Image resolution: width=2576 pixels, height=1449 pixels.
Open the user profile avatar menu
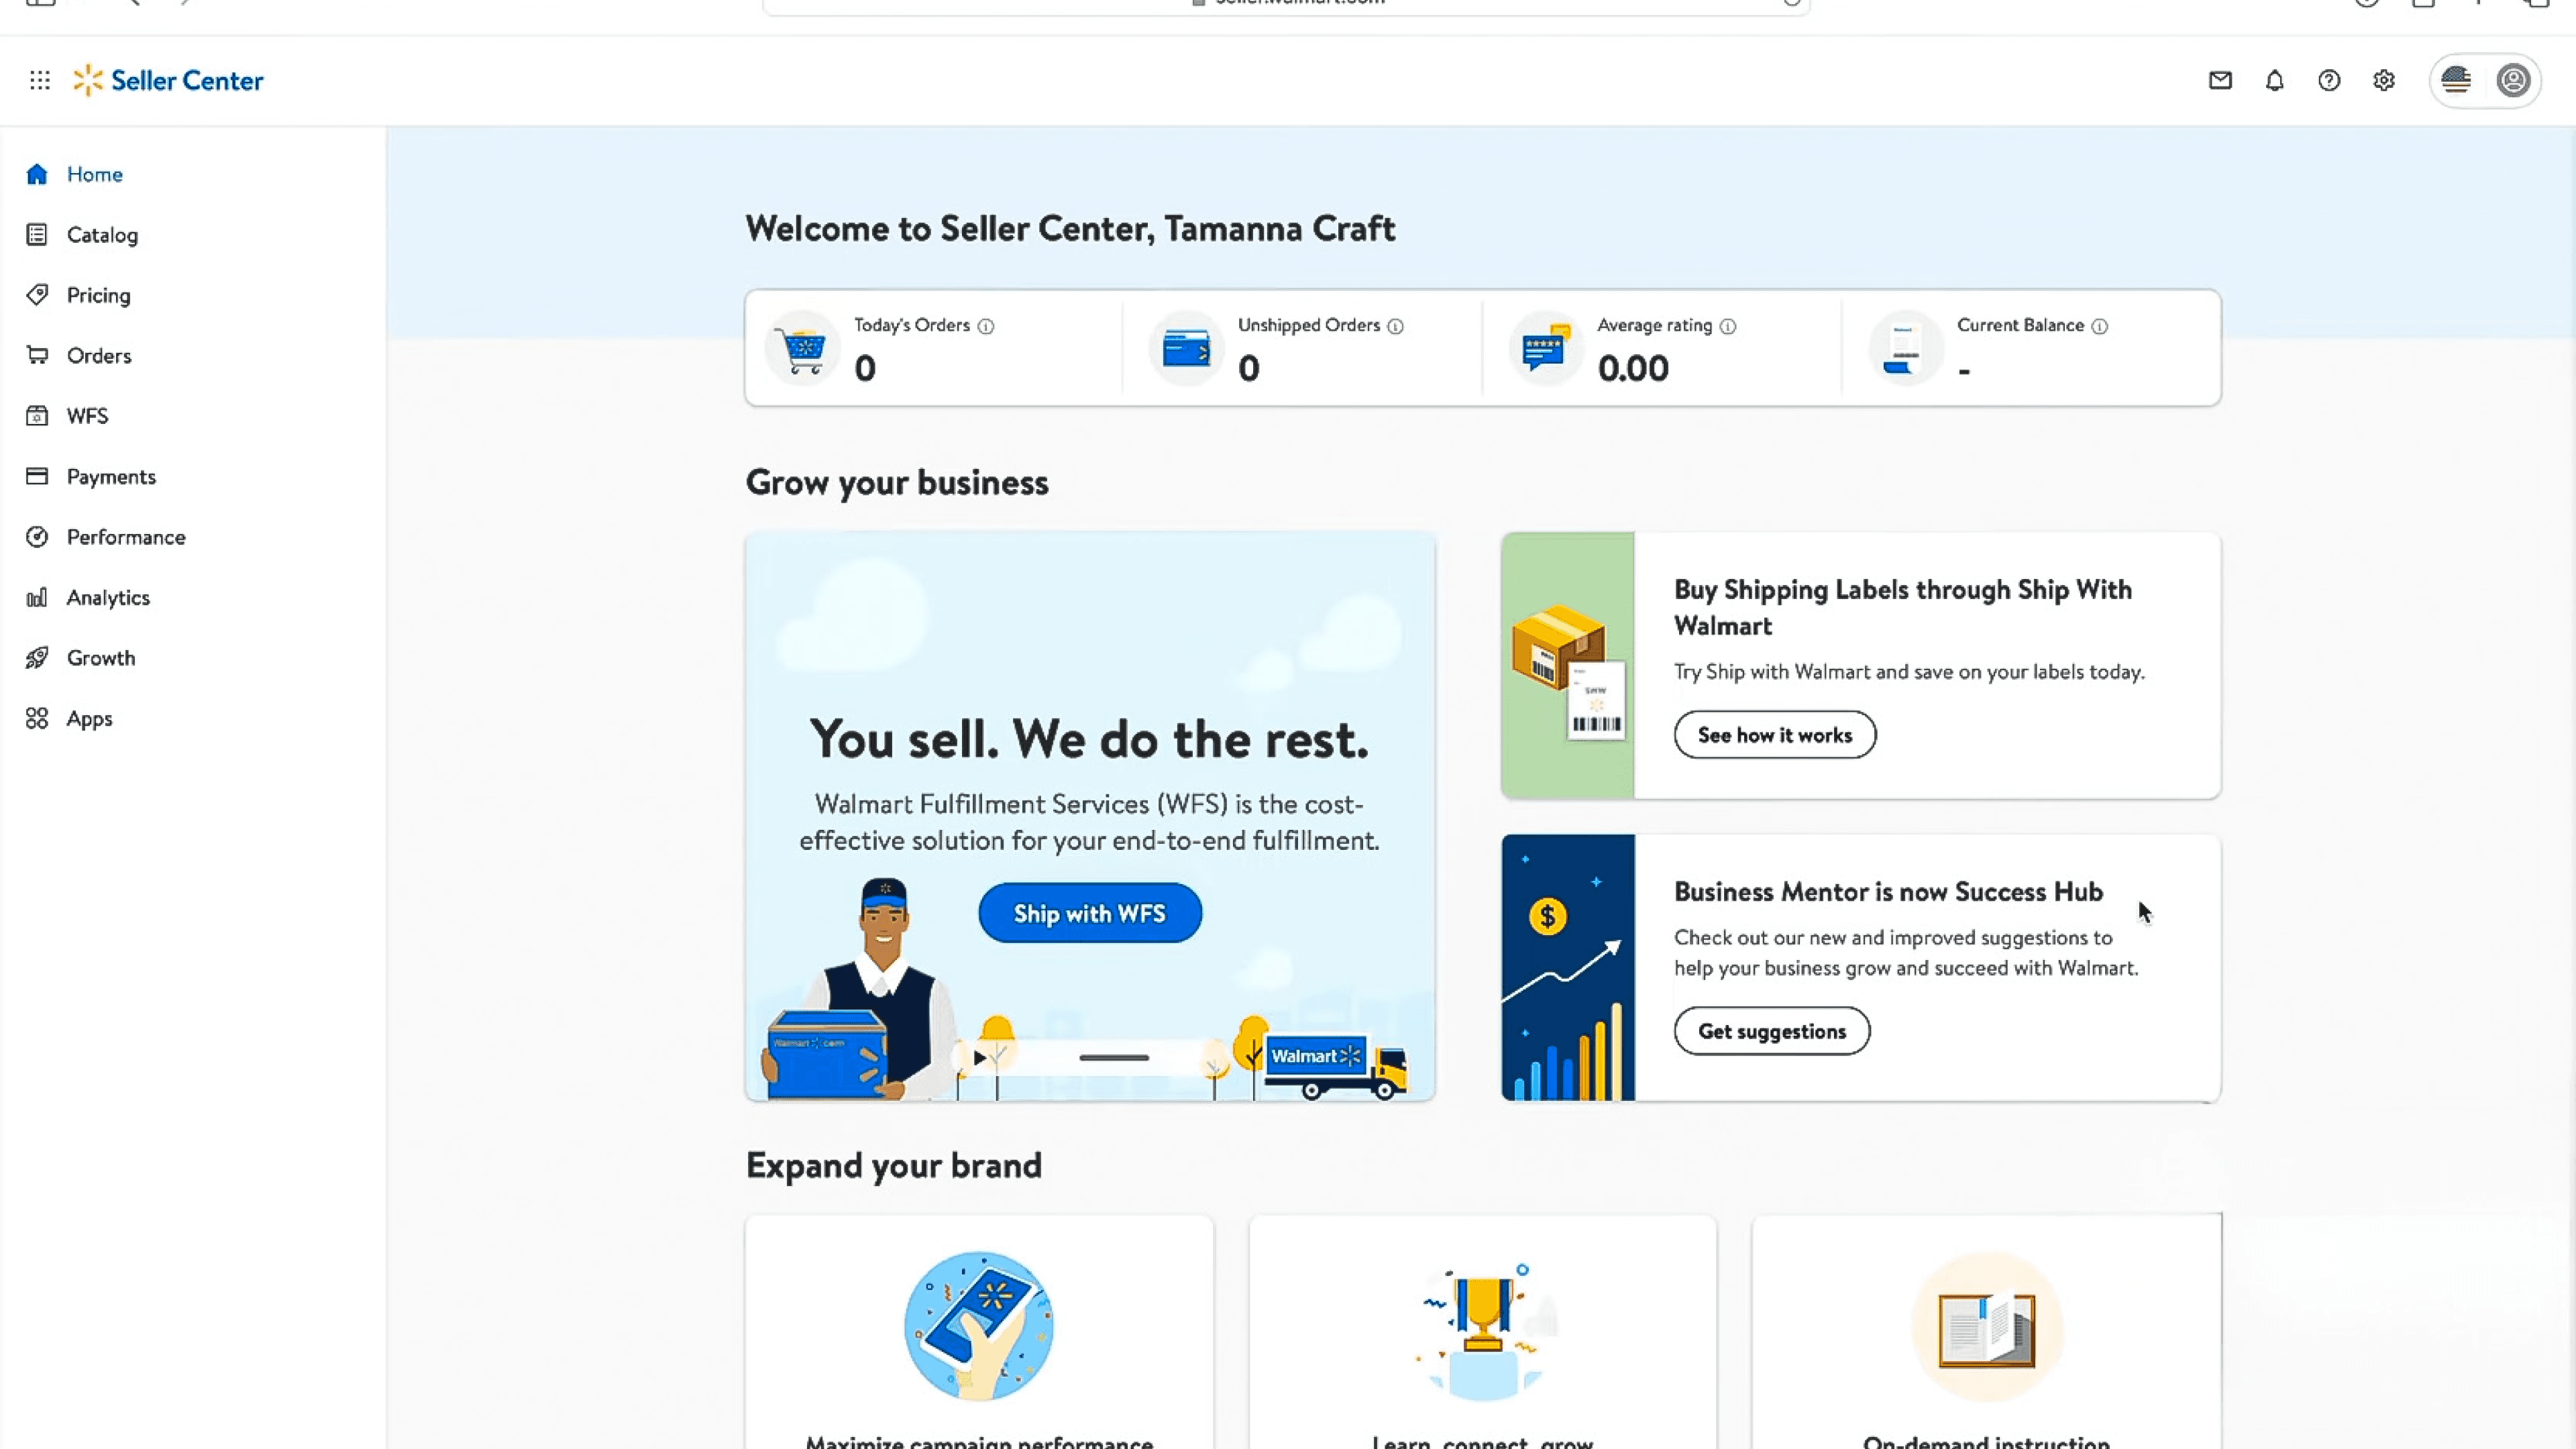tap(2513, 80)
